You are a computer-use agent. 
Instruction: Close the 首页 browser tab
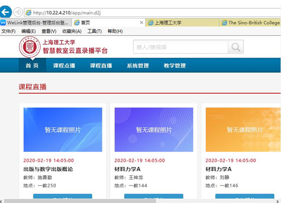tap(142, 23)
